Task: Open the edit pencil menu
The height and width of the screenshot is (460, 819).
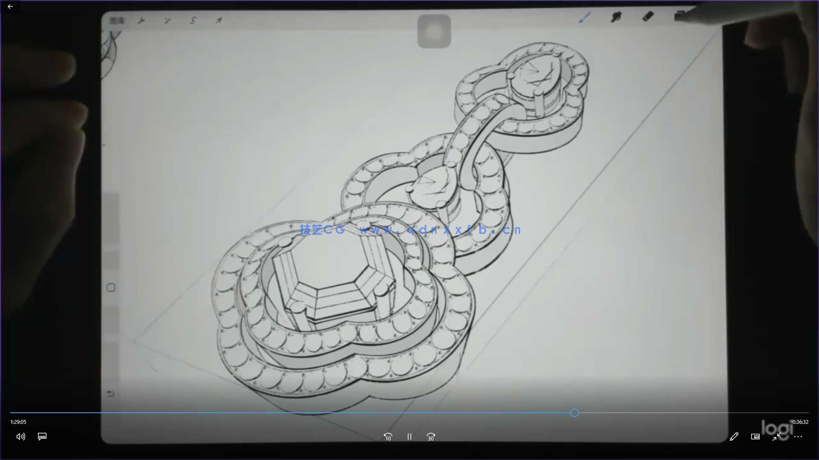Action: click(x=734, y=437)
